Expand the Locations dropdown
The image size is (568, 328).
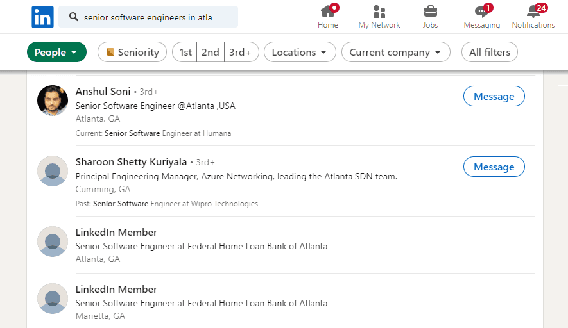[x=300, y=52]
